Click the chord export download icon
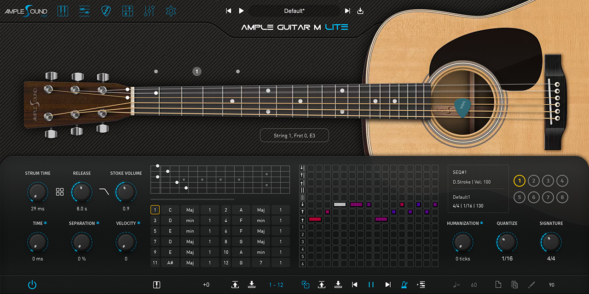Screen dimensions: 589x294 point(252,285)
